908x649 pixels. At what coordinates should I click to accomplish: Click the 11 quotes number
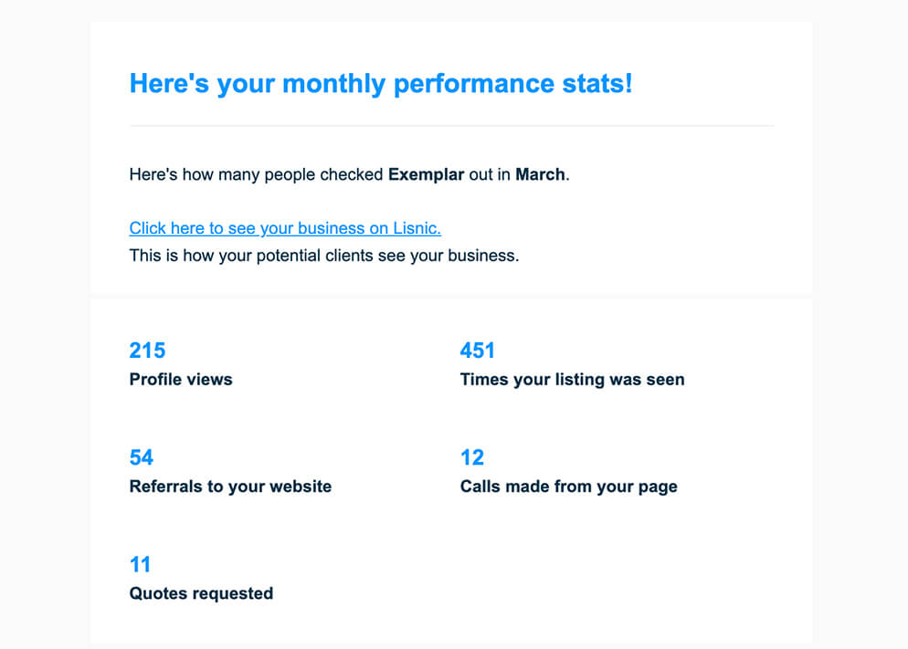141,564
